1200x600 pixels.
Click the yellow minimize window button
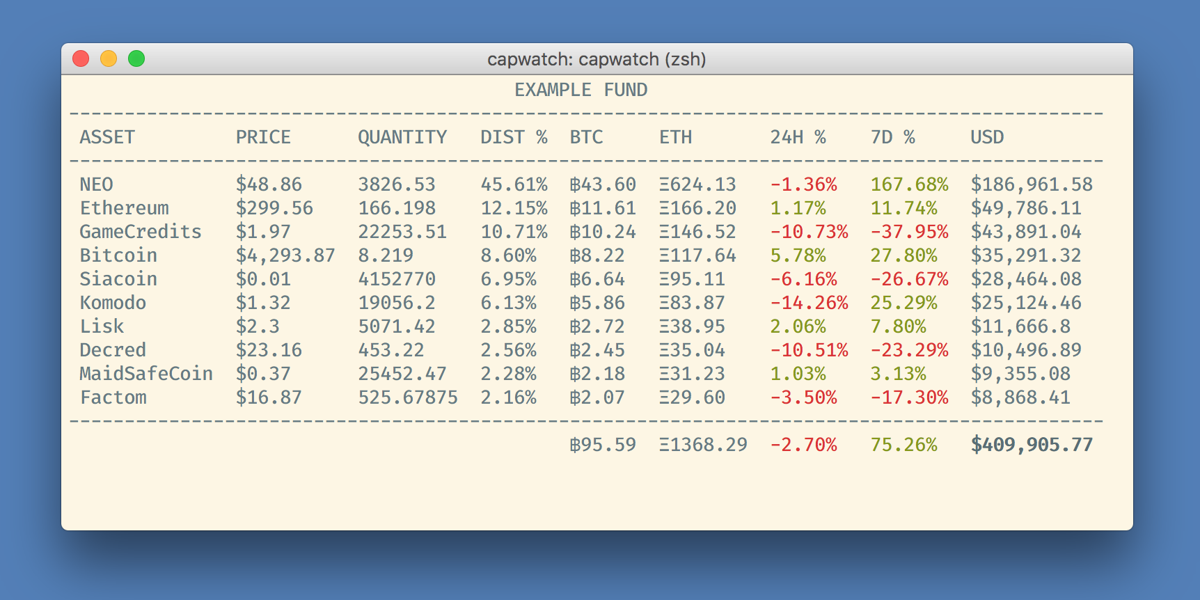click(x=109, y=58)
